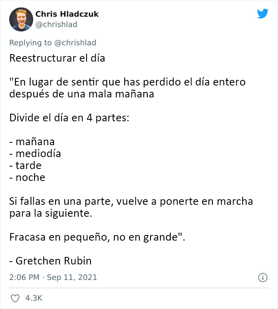278x309 pixels.
Task: Click the '- tarde' list line
Action: (x=25, y=165)
